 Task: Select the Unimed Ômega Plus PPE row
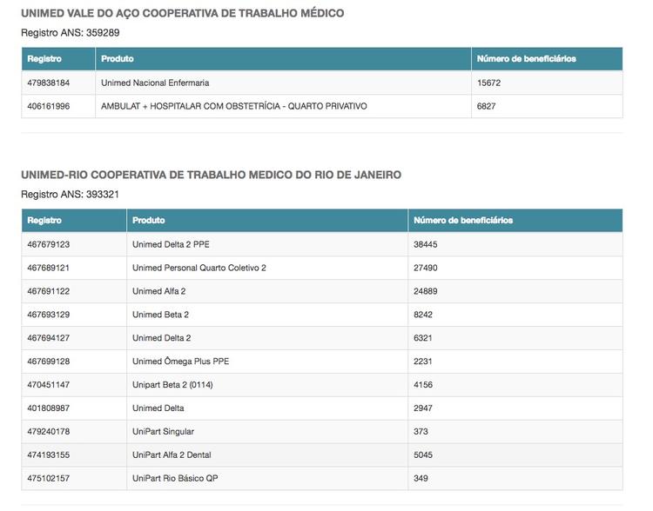coord(180,362)
